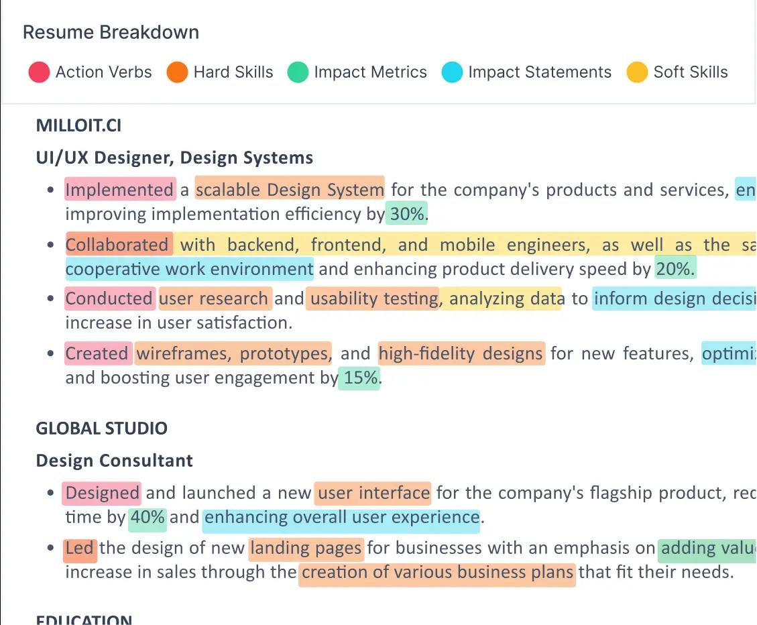Screen dimensions: 757x625
Task: Click the red Action Verbs color dot
Action: pyautogui.click(x=40, y=72)
